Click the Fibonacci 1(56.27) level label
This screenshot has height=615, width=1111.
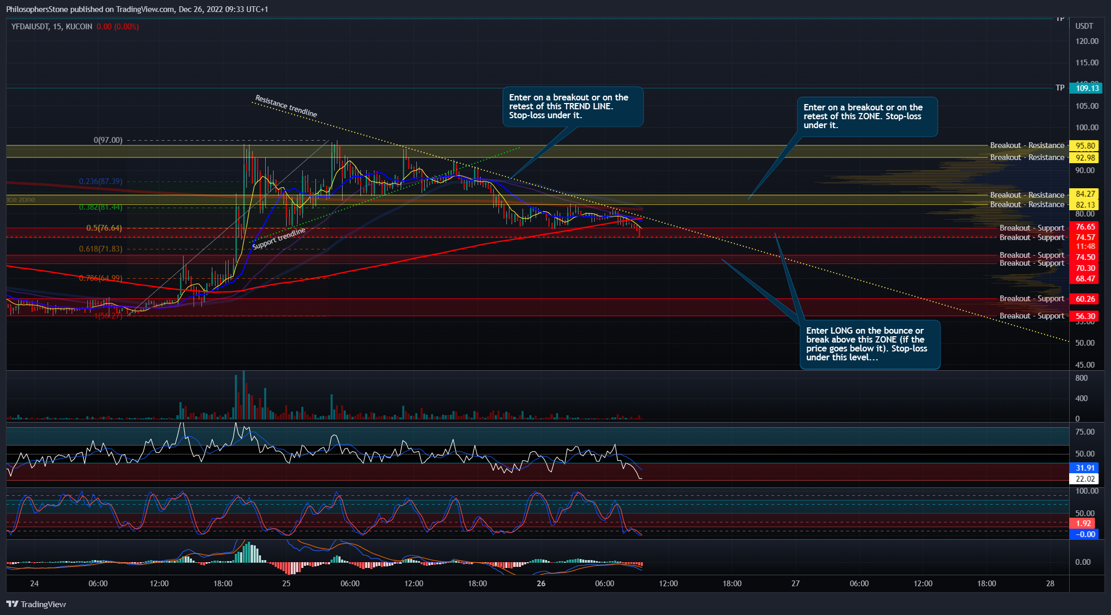click(x=108, y=316)
